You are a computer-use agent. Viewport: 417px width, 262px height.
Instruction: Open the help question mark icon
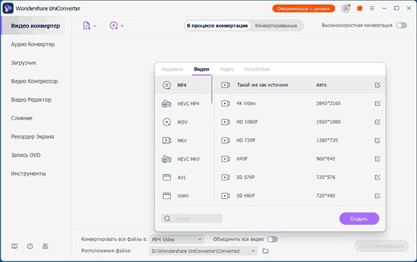(x=30, y=247)
